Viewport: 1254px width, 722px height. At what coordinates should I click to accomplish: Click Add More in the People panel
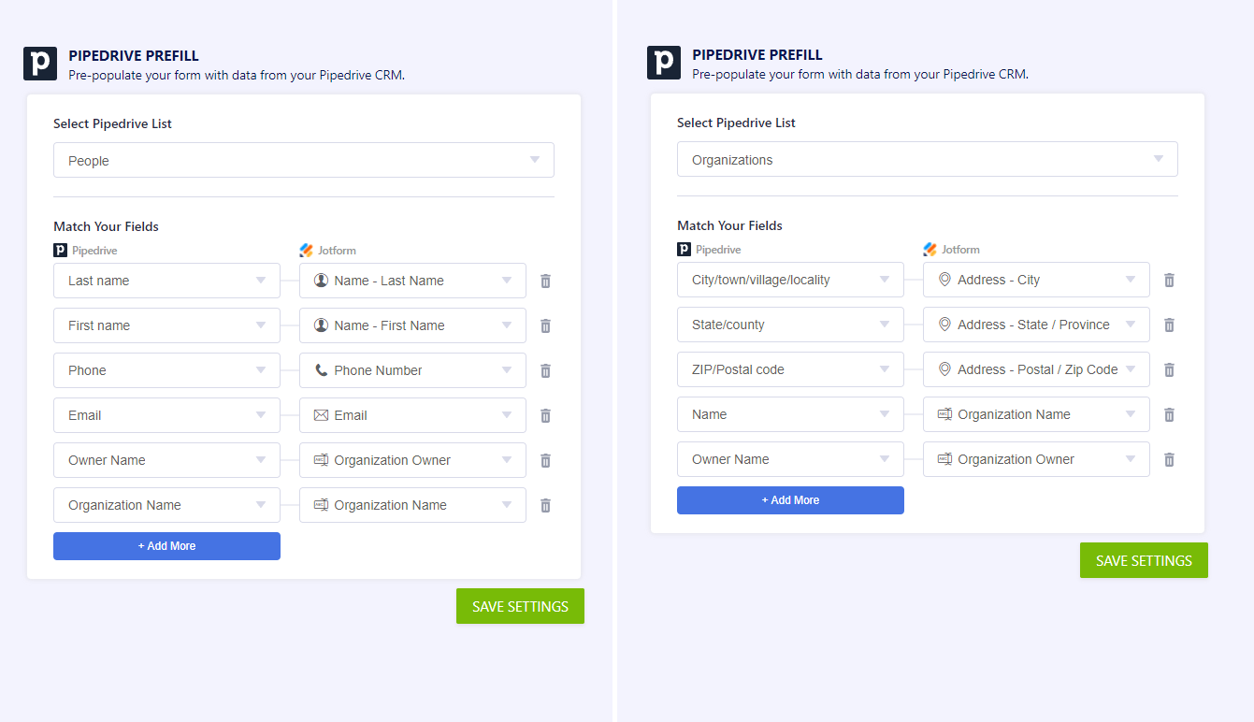[166, 546]
